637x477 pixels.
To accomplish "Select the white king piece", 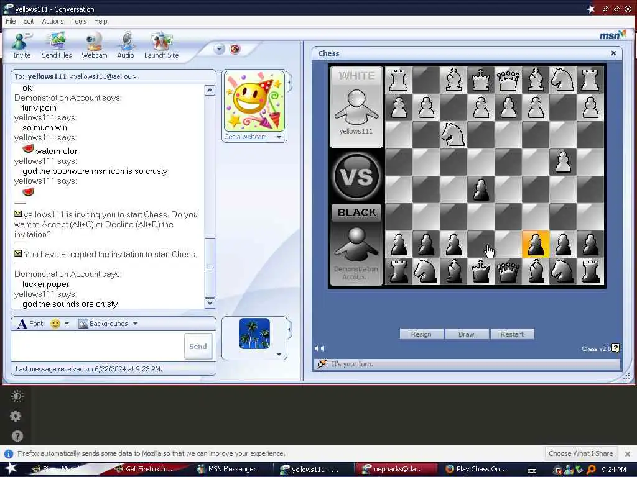I will (x=481, y=80).
